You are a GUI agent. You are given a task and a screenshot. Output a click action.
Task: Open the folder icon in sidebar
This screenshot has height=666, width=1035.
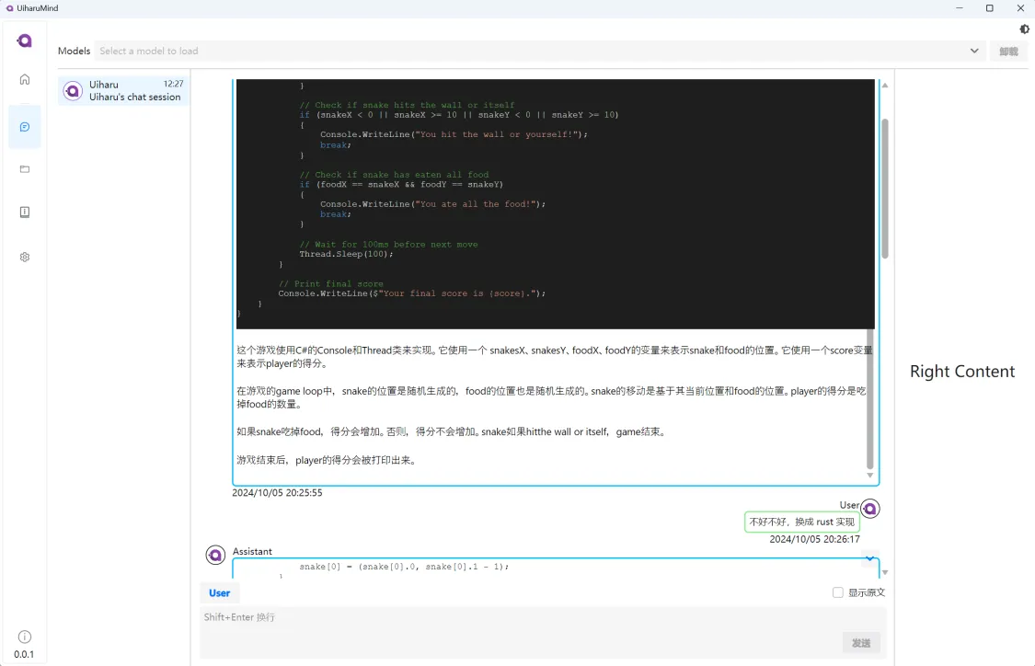25,169
